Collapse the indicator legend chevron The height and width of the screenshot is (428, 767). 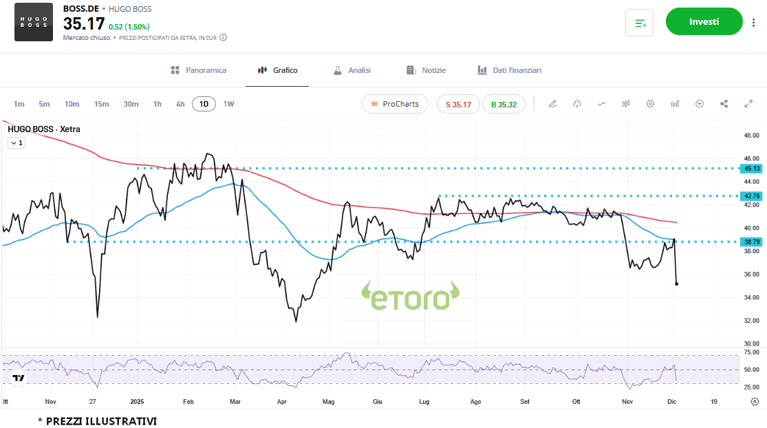[x=16, y=143]
